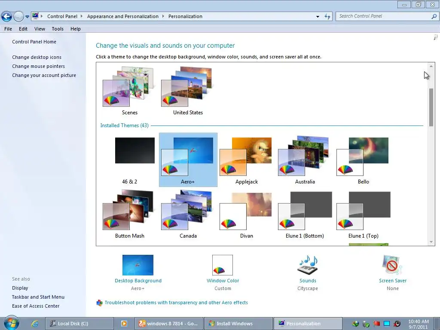The image size is (440, 330).
Task: Open Taskbar and Start Menu link
Action: pyautogui.click(x=38, y=296)
